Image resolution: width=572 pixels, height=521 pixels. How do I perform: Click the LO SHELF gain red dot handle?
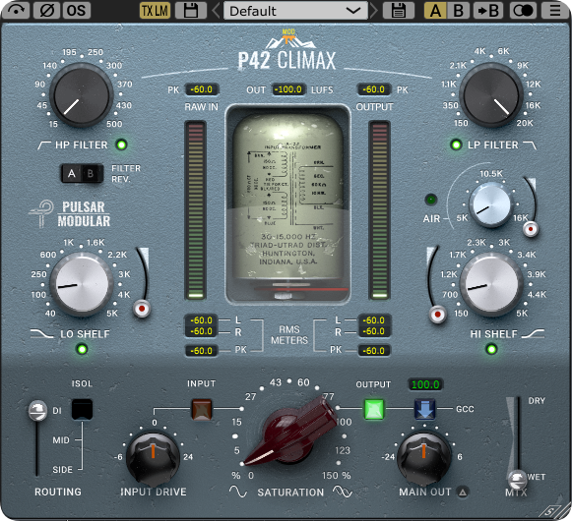(142, 309)
